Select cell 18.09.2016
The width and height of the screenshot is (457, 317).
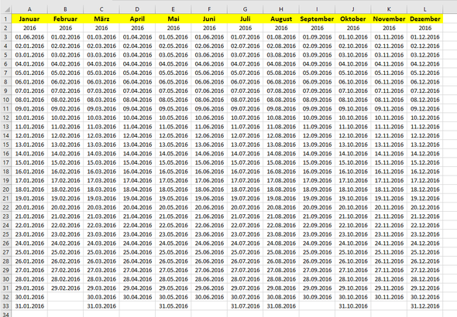tap(317, 189)
